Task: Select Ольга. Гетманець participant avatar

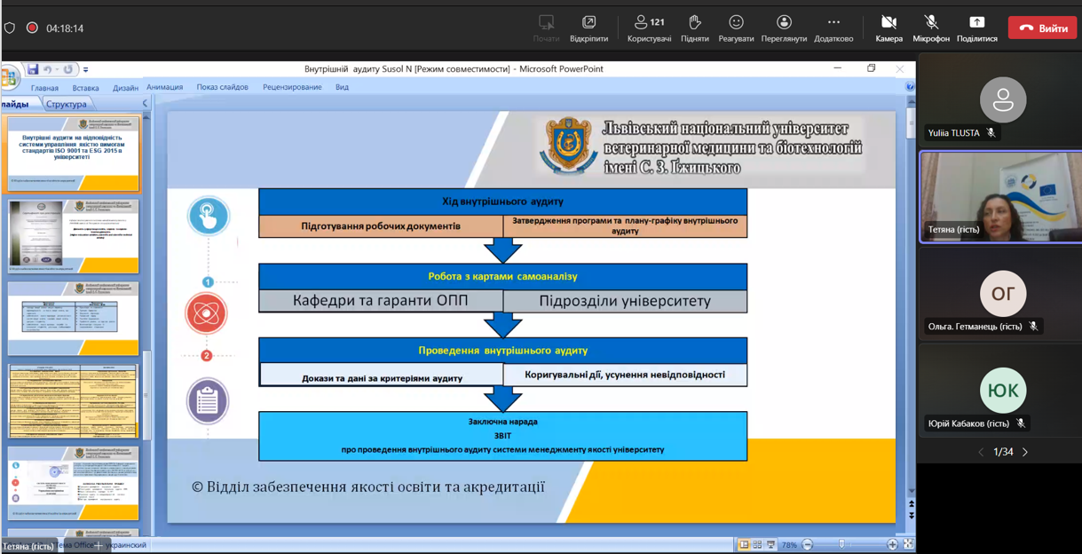Action: click(x=1003, y=294)
